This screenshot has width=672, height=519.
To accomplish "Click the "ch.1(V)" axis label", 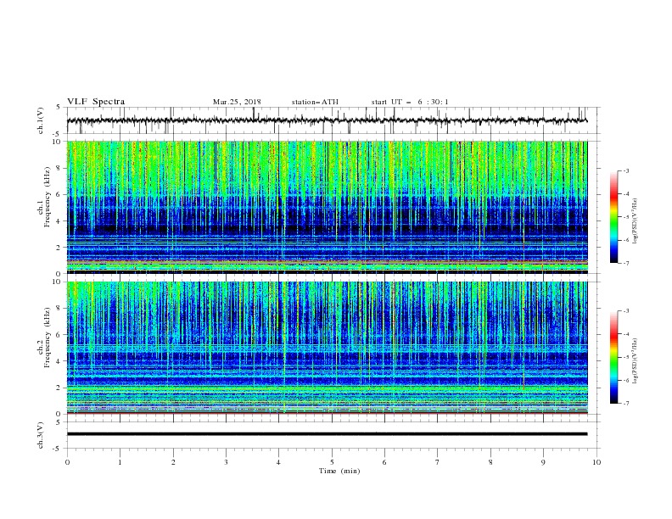I will [41, 120].
